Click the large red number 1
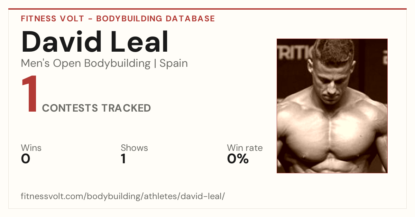 coord(30,95)
